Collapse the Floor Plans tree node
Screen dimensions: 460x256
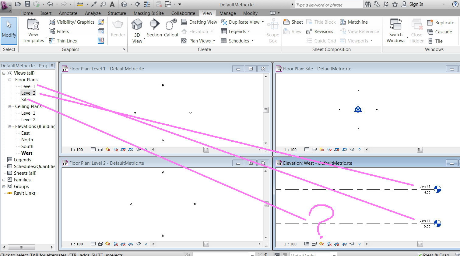[x=10, y=80]
